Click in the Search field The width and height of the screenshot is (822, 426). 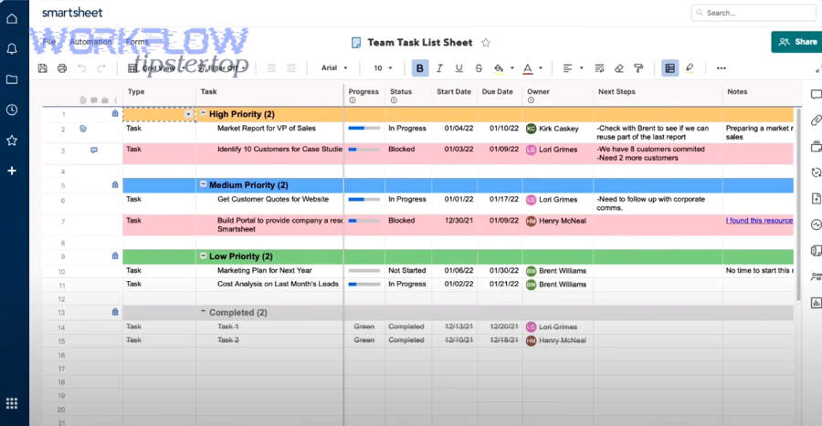755,13
